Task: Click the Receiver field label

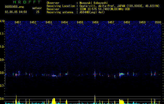Action: [53, 9]
